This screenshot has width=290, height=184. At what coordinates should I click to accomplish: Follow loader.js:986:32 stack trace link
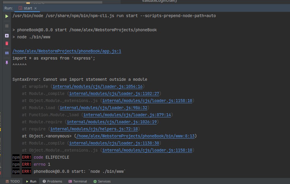[x=103, y=108]
